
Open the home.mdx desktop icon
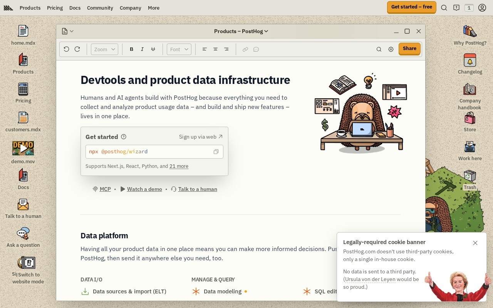(23, 35)
